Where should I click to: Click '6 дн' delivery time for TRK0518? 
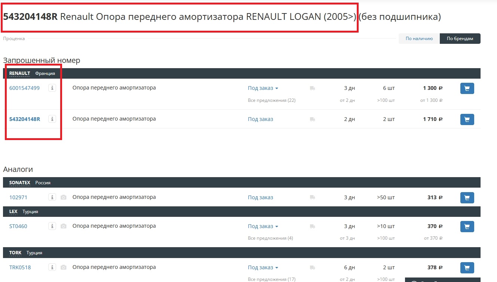click(x=349, y=267)
